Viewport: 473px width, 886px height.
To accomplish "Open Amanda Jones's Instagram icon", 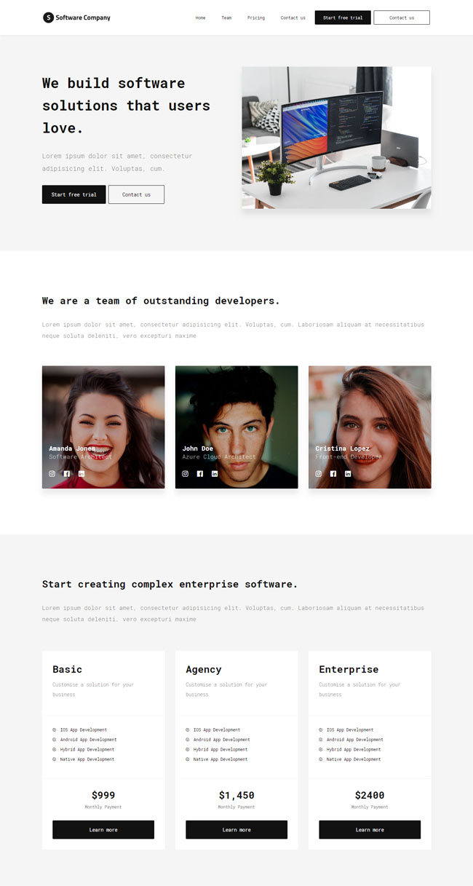I will point(52,473).
